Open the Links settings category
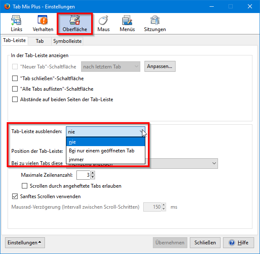 [x=16, y=24]
